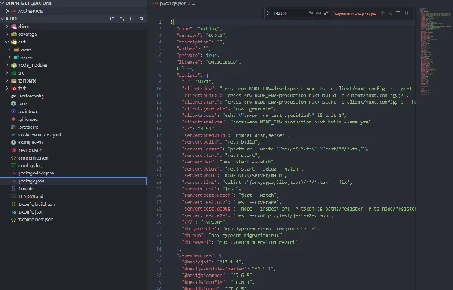Screen dimensions: 453x290
Task: Toggle find in selection icon
Action: [x=398, y=13]
